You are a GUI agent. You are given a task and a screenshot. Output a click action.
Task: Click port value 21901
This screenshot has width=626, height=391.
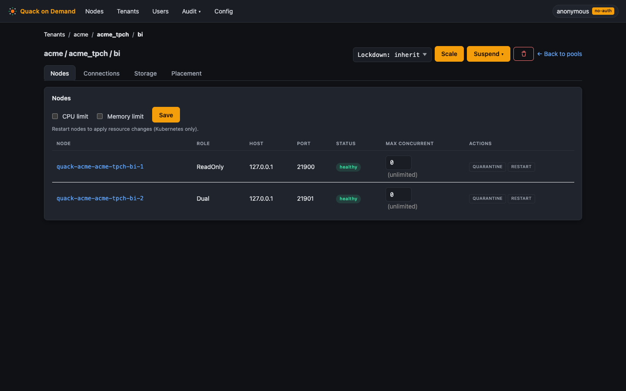(x=305, y=199)
